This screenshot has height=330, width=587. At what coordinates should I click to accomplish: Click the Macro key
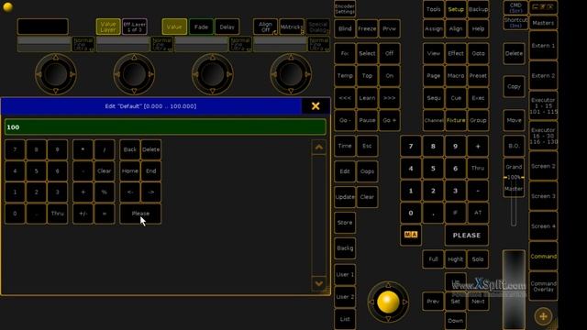pyautogui.click(x=456, y=75)
